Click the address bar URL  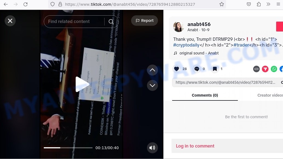[130, 4]
